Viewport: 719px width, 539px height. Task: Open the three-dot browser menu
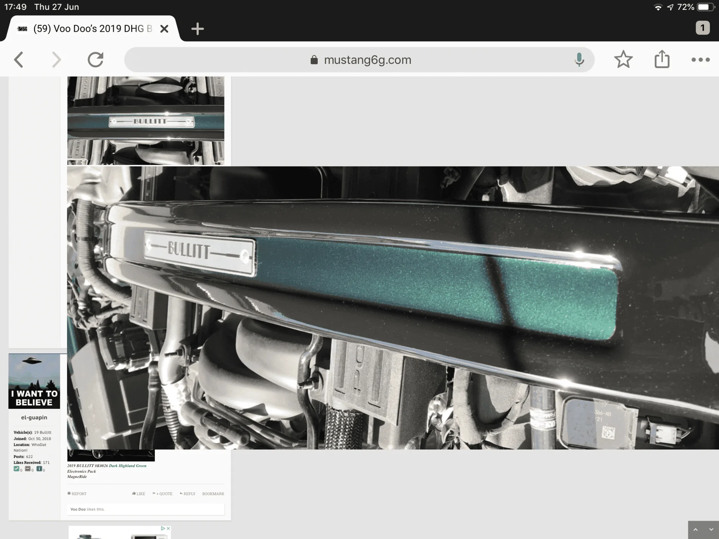coord(700,60)
